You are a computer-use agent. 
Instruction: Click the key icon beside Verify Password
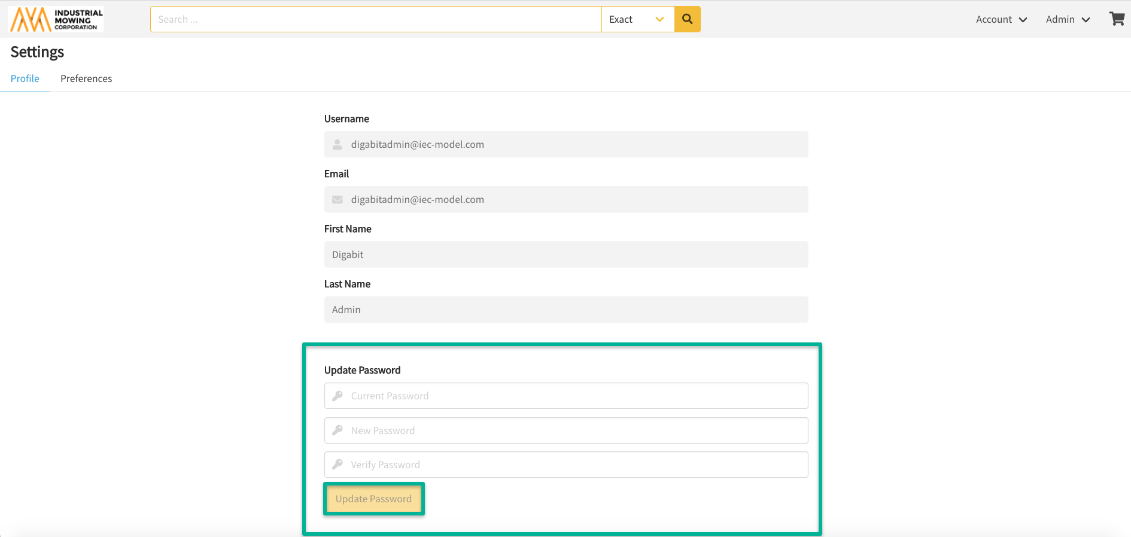tap(338, 465)
